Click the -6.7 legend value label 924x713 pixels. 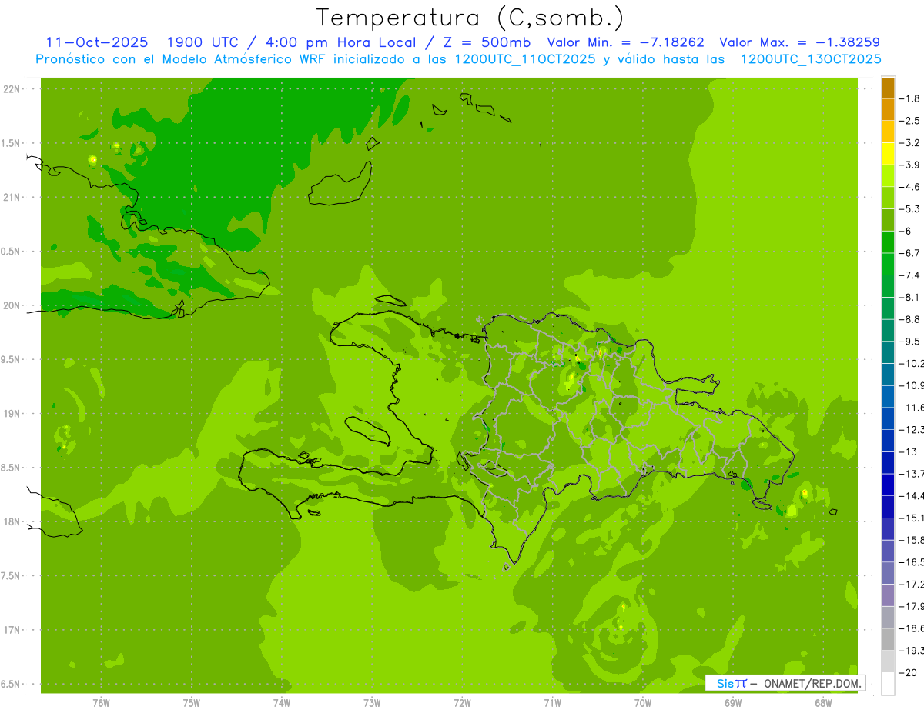point(911,252)
